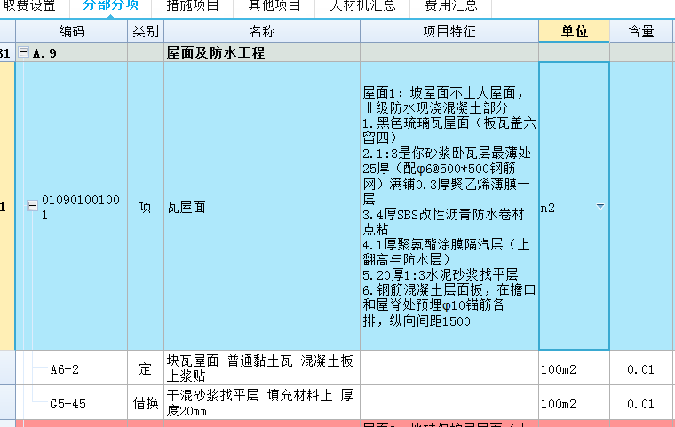675x427 pixels.
Task: Click the 类别 column header
Action: (x=146, y=31)
